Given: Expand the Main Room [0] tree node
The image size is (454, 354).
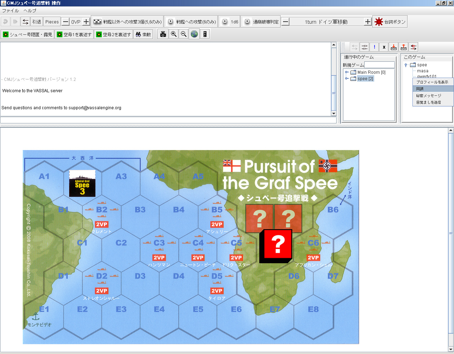Looking at the screenshot, I should click(x=347, y=72).
